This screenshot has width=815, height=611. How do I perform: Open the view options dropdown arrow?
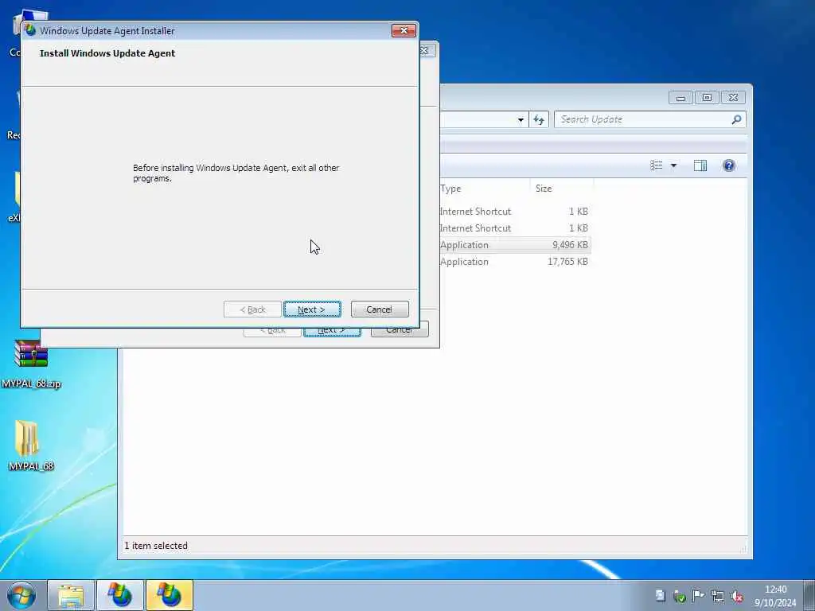pos(673,165)
